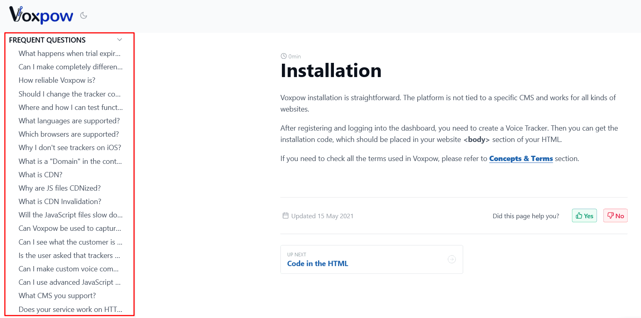Click the arrow icon in Up Next card
641x318 pixels.
click(x=451, y=259)
